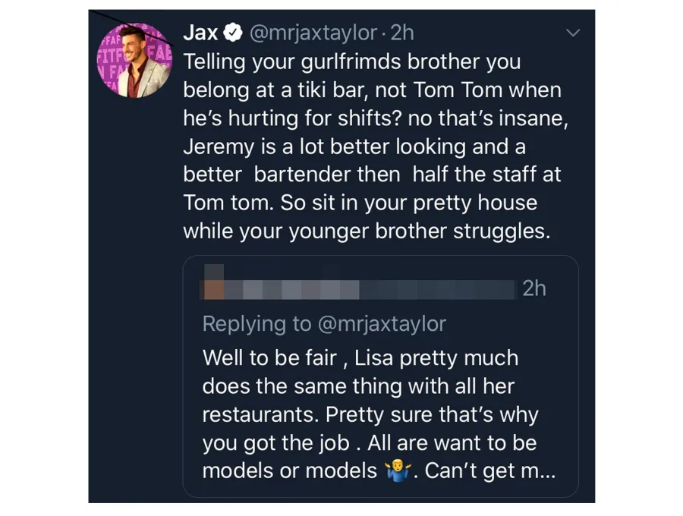
Task: Click the verified badge next to Jax
Action: [x=231, y=32]
